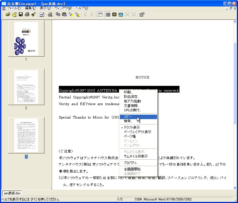Open the ウィンドウ(W) menu

(x=63, y=8)
